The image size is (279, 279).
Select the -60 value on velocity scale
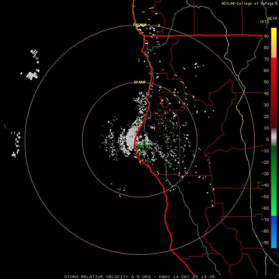(x=265, y=208)
